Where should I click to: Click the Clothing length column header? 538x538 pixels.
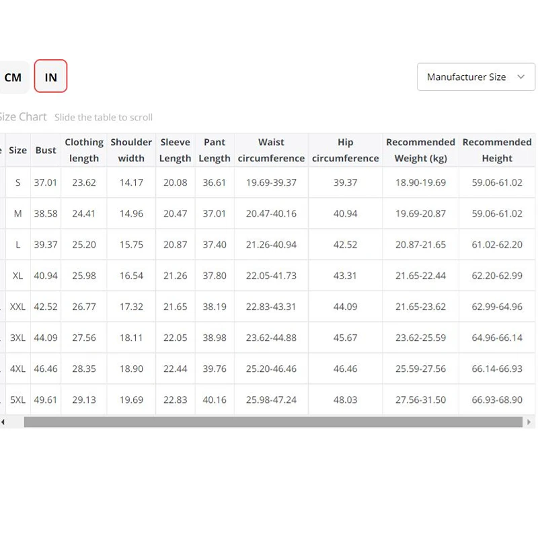coord(84,150)
